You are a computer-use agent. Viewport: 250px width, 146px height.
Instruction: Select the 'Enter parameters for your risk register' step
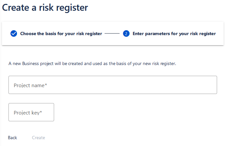tap(174, 33)
